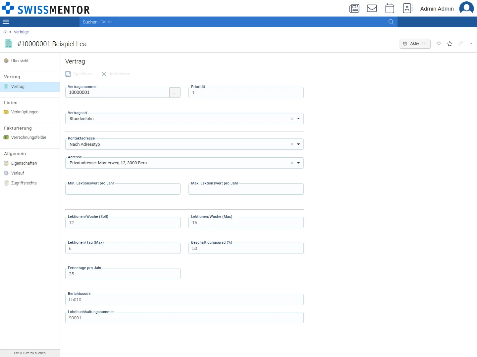Open Eigenschaften in sidebar

[30, 163]
